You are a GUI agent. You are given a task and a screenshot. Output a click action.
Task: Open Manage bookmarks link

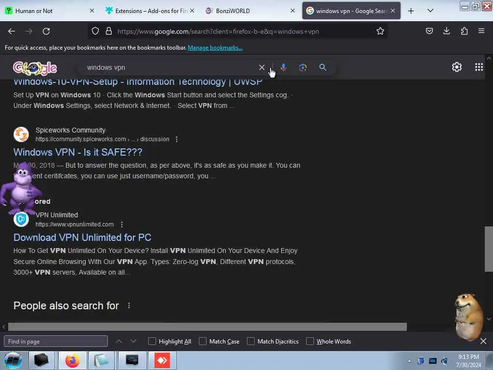215,48
